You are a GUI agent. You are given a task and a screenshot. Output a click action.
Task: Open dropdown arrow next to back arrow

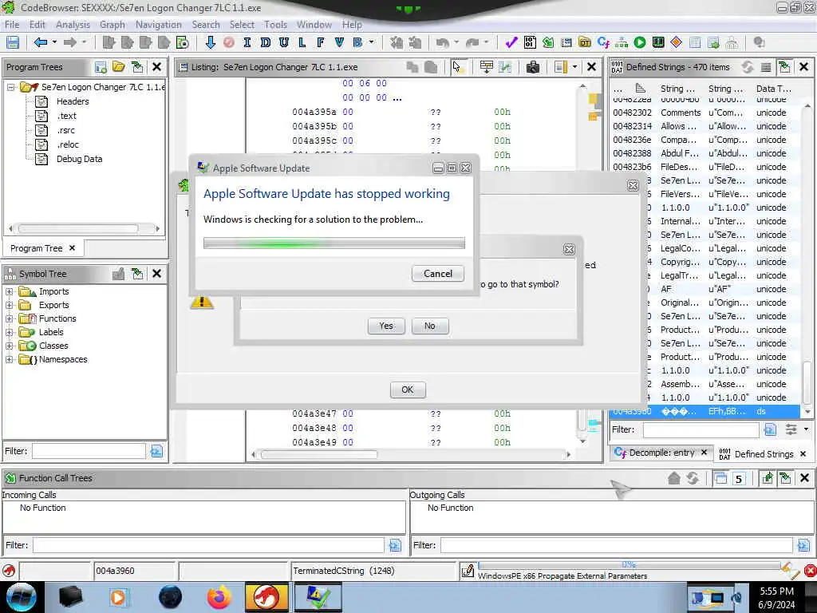click(55, 42)
